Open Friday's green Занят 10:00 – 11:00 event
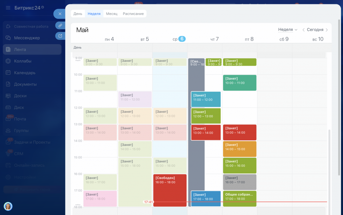The width and height of the screenshot is (343, 215). (x=240, y=83)
